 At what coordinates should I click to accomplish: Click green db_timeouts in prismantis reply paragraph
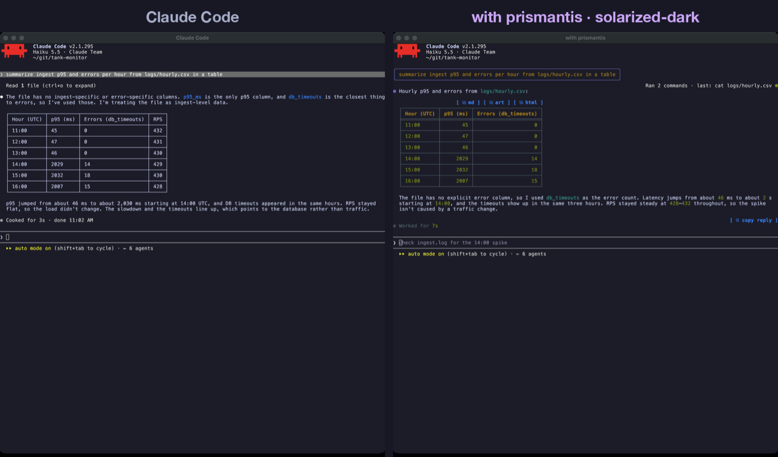(562, 198)
